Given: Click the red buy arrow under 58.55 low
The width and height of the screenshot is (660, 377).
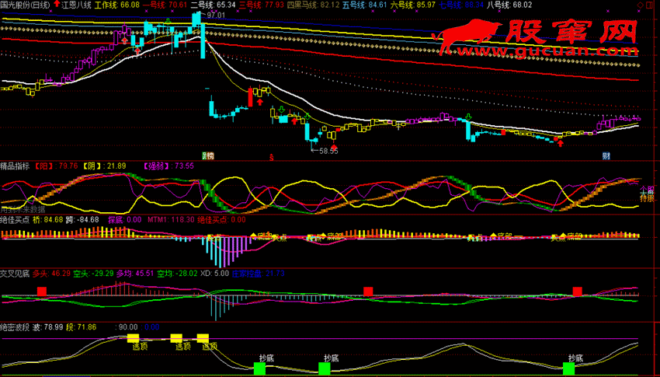Looking at the screenshot, I should tap(334, 147).
